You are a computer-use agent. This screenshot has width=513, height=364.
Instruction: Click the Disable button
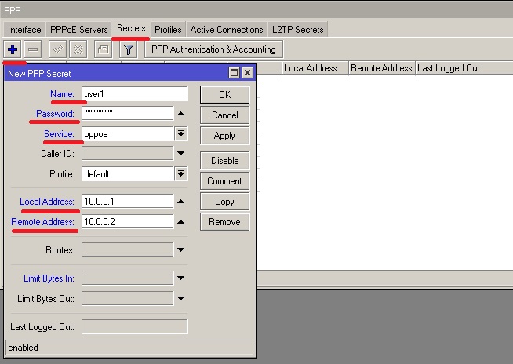[225, 160]
